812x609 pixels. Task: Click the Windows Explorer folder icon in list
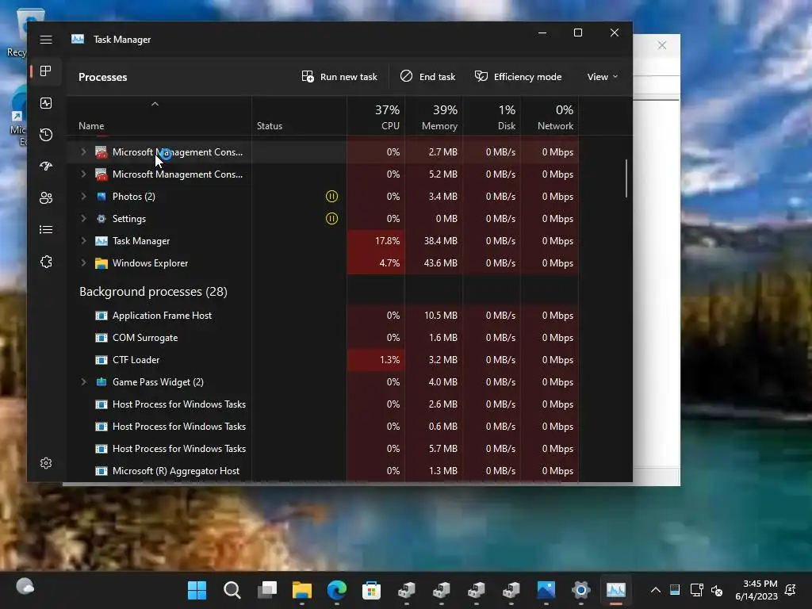click(x=101, y=263)
